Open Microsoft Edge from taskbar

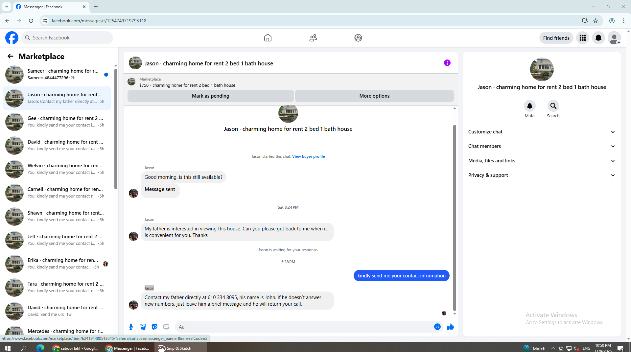coord(40,348)
